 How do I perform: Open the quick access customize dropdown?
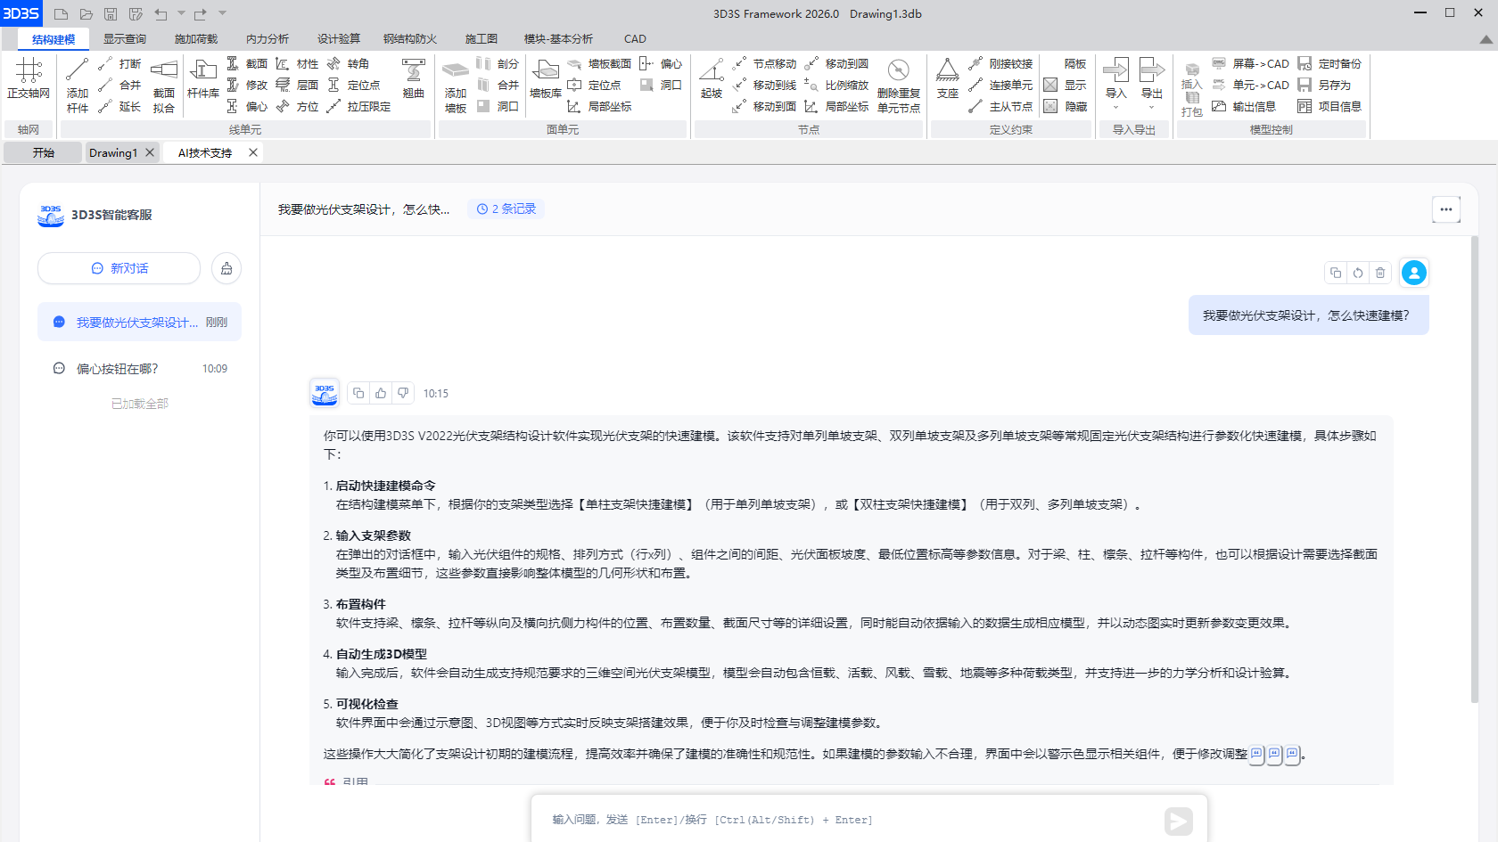[x=223, y=14]
